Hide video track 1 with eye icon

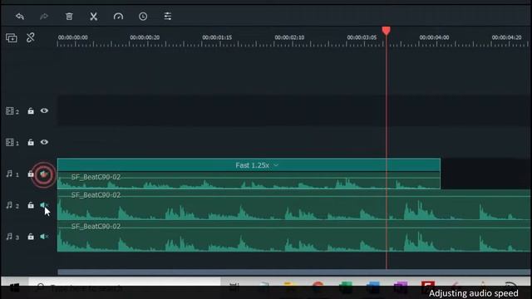(44, 142)
